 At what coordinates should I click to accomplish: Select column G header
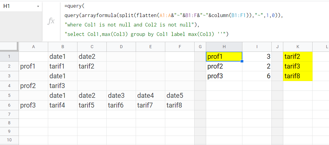pyautogui.click(x=200, y=47)
